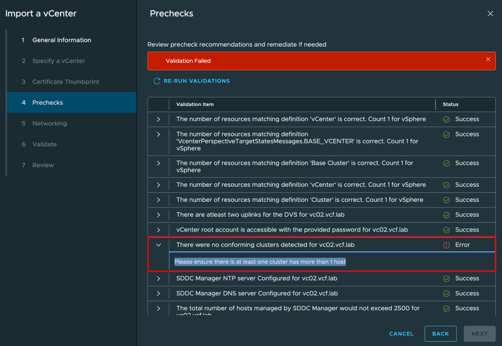Go to General Information step
502x346 pixels.
click(x=61, y=40)
